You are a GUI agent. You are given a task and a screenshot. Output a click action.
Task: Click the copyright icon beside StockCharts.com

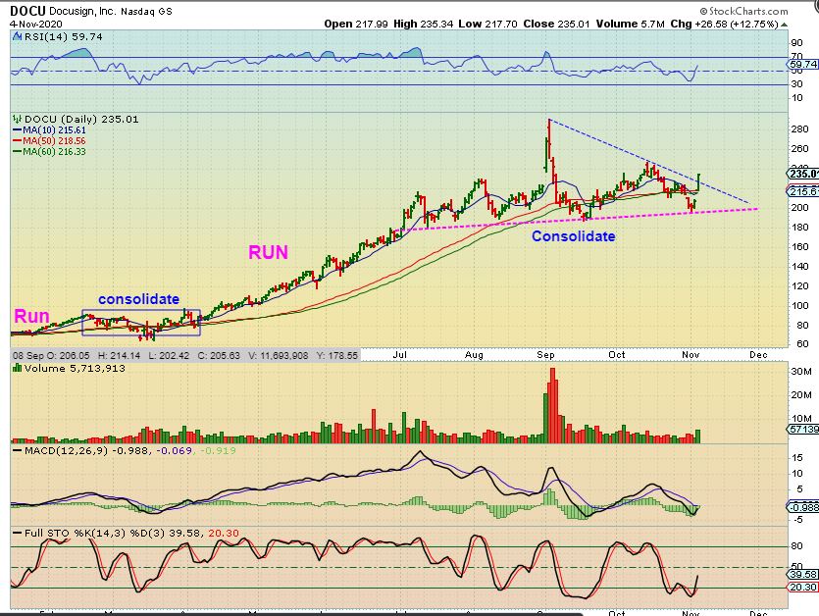(703, 11)
